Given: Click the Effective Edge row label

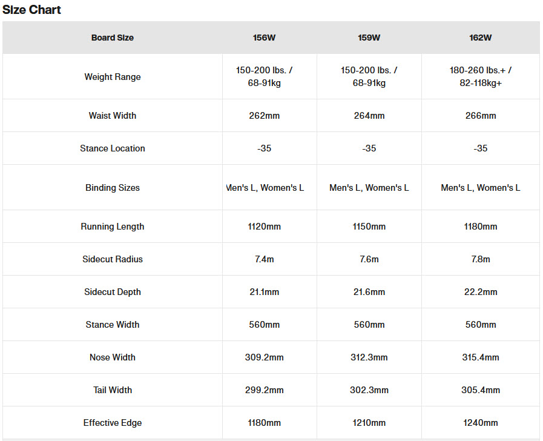Looking at the screenshot, I should pos(113,423).
